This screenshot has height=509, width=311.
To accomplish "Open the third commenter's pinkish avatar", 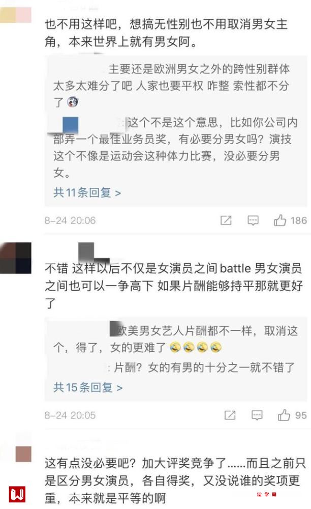I will tap(24, 454).
